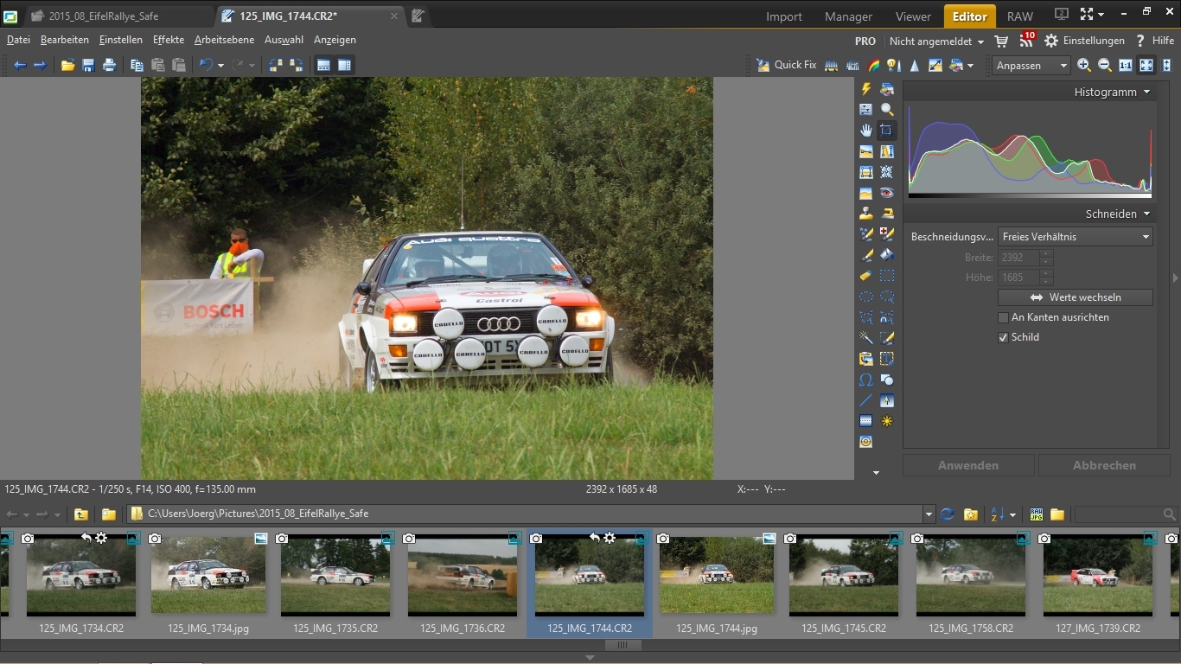This screenshot has width=1181, height=664.
Task: Switch to the RAW module tab
Action: point(1020,16)
